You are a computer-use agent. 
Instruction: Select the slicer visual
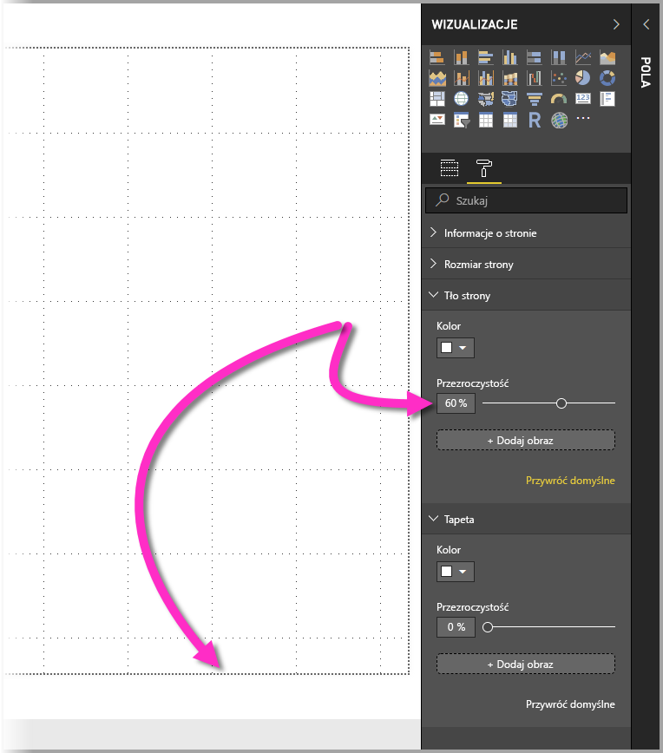(461, 120)
